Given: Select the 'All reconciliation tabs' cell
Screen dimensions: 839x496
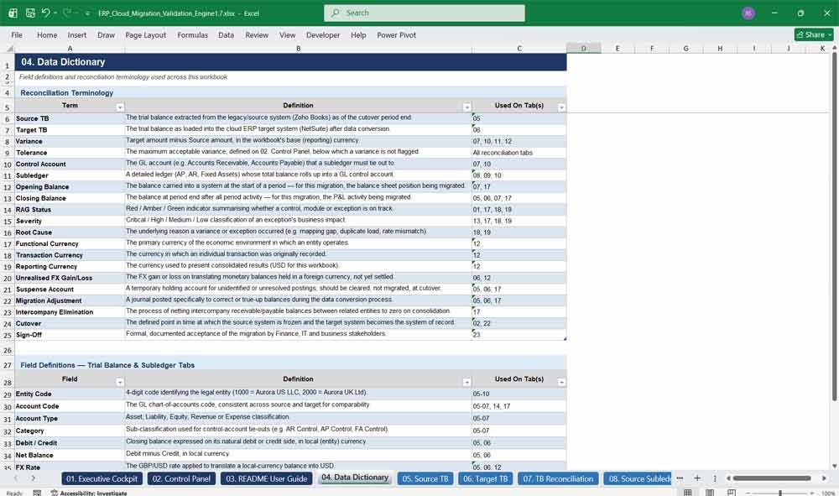Looking at the screenshot, I should [x=519, y=153].
